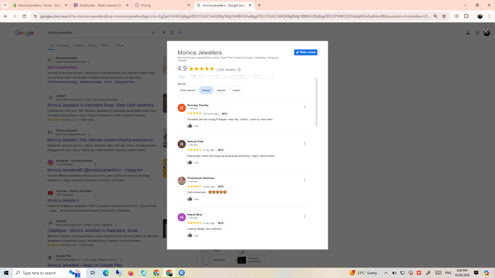This screenshot has height=278, width=495.
Task: Open Monica Jewelers Ultimate Jewelry Buying result
Action: click(101, 140)
